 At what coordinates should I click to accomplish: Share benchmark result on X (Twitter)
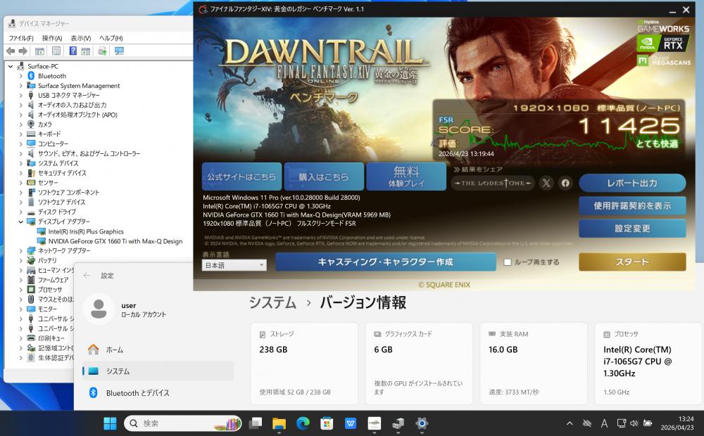(546, 183)
